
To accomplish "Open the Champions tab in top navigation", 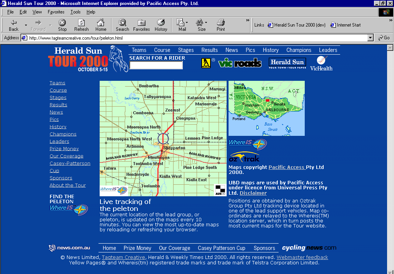I will click(x=299, y=50).
